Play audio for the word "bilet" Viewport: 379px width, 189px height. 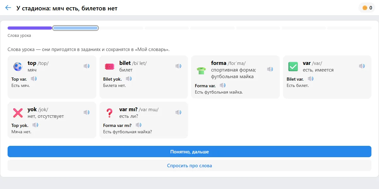click(x=178, y=66)
